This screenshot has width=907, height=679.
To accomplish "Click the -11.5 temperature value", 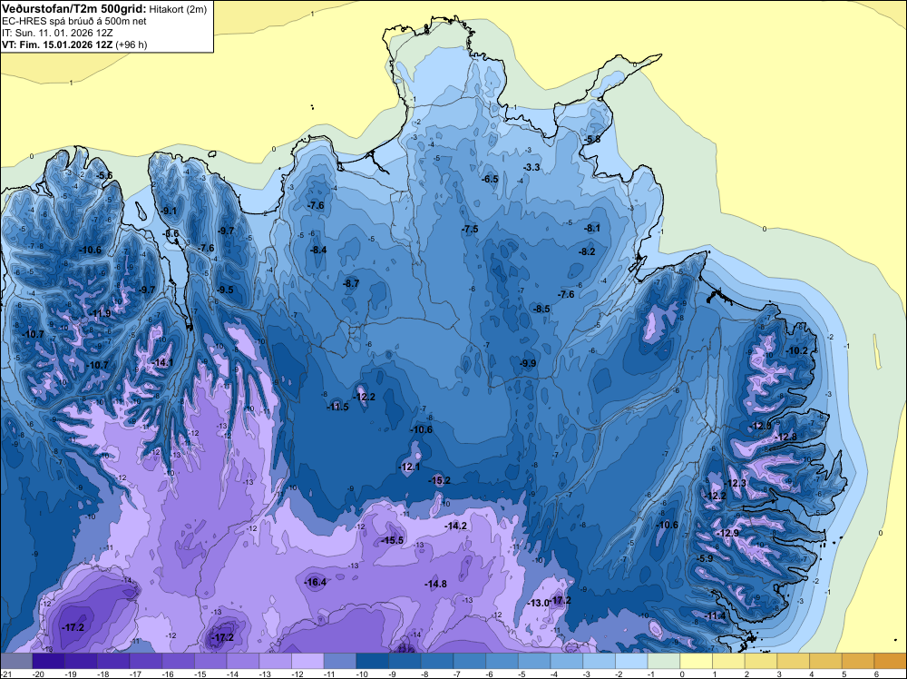I will pyautogui.click(x=337, y=407).
